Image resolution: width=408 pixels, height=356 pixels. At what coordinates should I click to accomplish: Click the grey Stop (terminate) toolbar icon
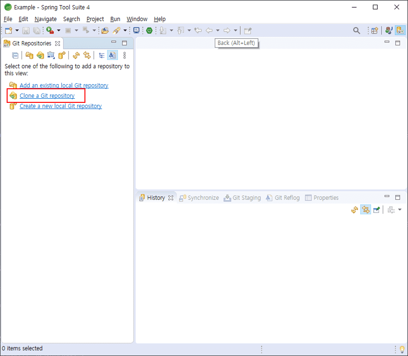[x=68, y=30]
